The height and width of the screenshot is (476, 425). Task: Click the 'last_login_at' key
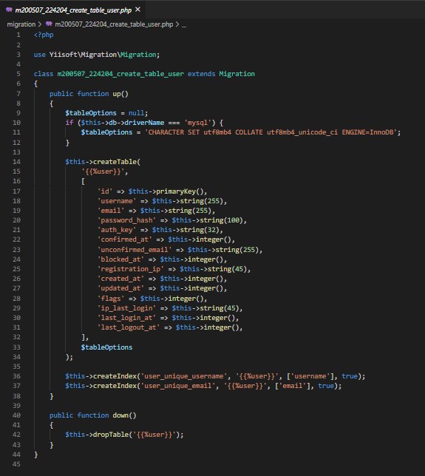pyautogui.click(x=126, y=318)
